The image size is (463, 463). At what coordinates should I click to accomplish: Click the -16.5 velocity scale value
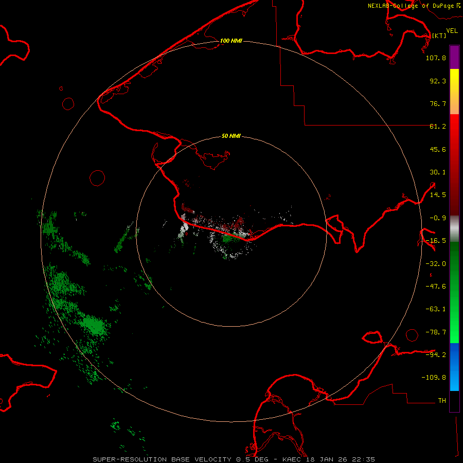click(x=436, y=241)
